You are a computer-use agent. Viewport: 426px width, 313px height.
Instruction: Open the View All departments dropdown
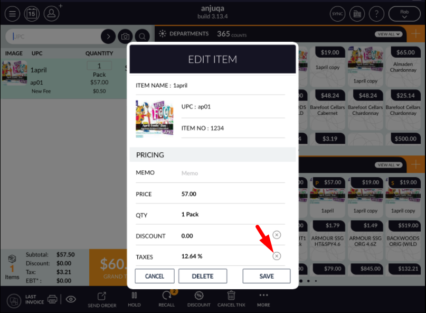click(389, 34)
